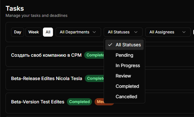Viewport: 194px width, 117px height.
Task: Open task Beta-Release Edites Nicola Tesla
Action: click(x=46, y=78)
